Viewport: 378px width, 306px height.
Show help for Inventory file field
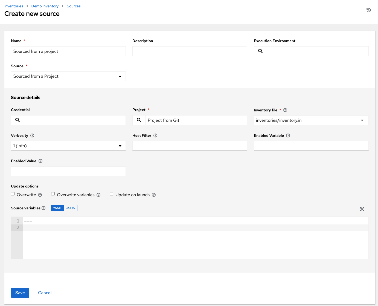click(x=285, y=110)
